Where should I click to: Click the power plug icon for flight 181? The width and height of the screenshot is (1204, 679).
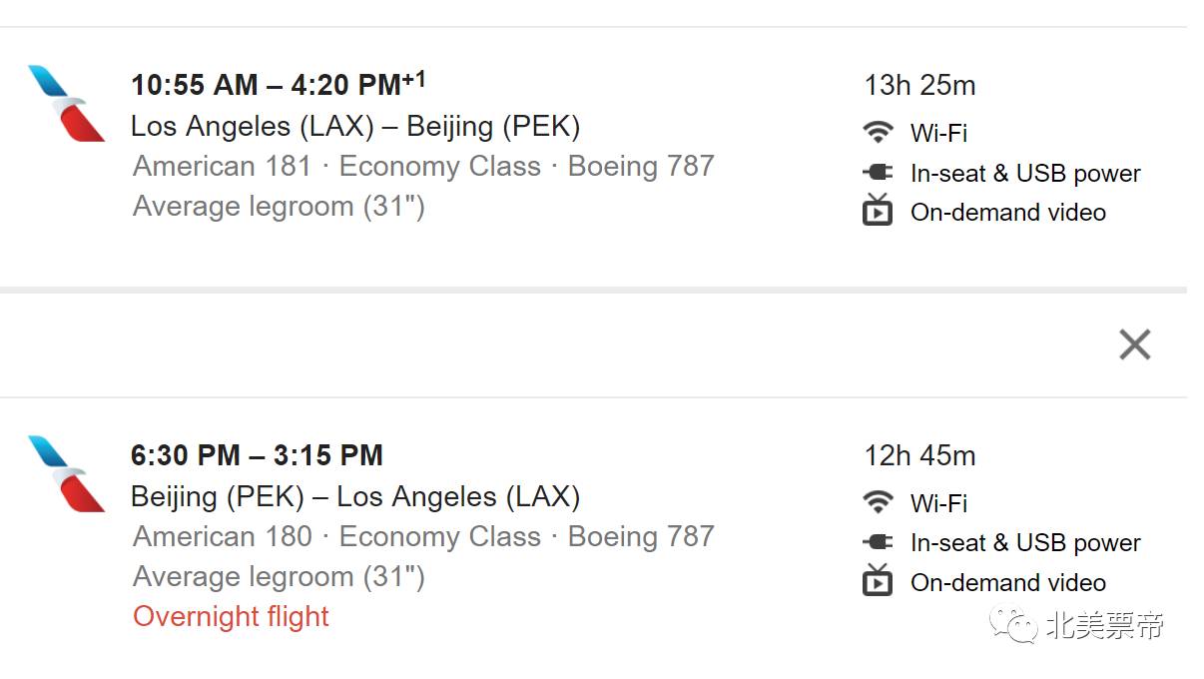(x=878, y=173)
